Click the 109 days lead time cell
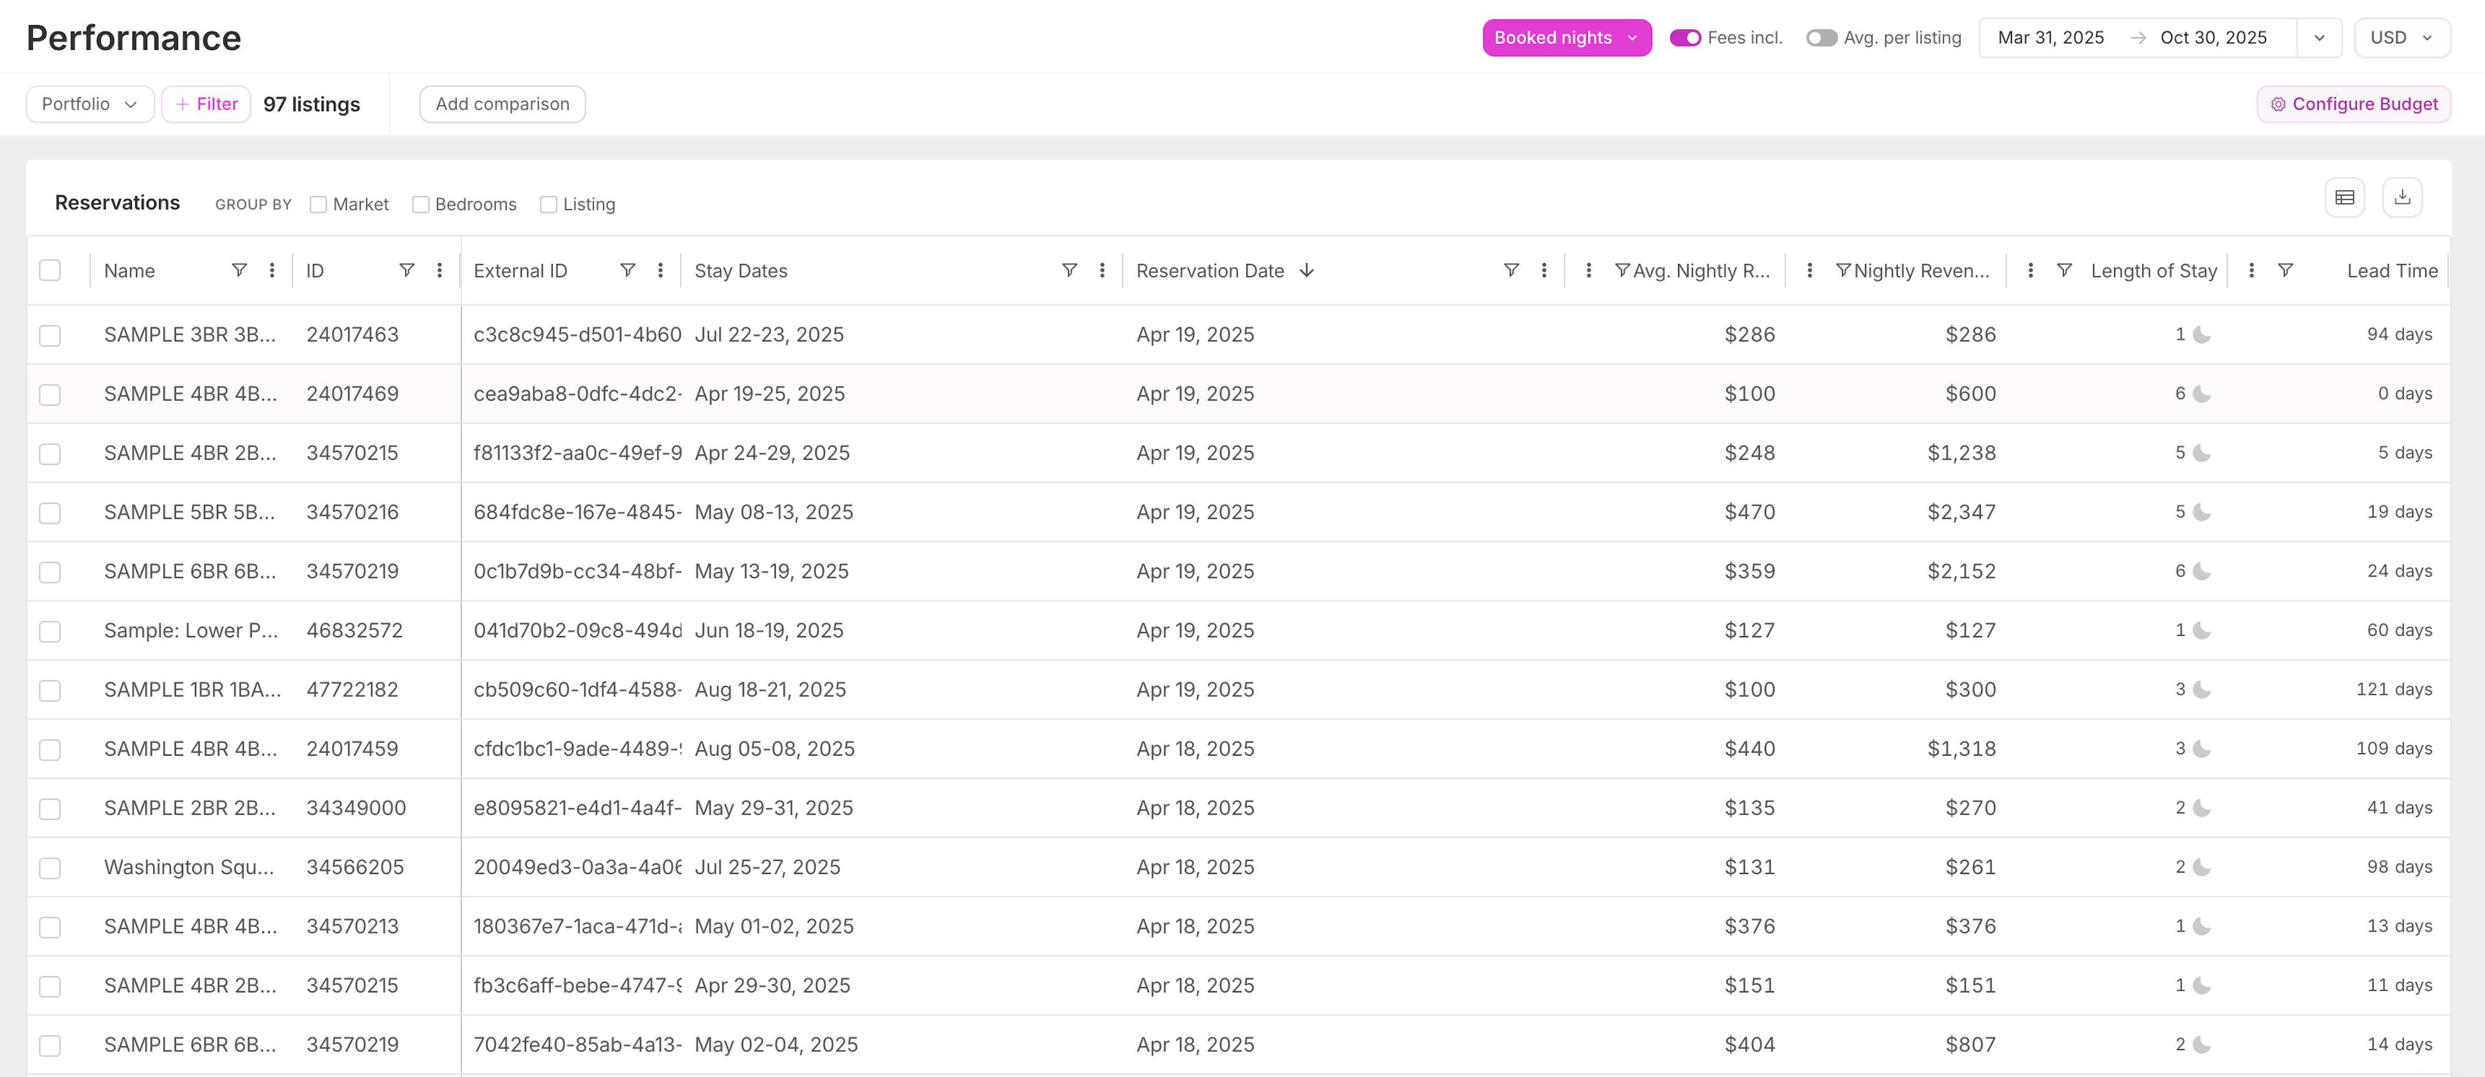 click(2394, 748)
